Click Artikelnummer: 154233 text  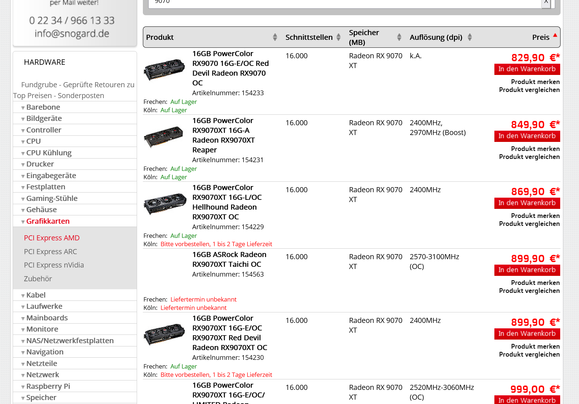point(228,93)
